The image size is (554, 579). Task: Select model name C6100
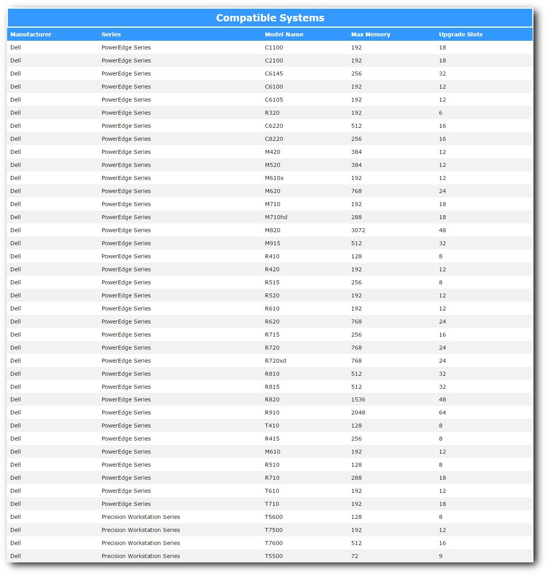[x=274, y=87]
